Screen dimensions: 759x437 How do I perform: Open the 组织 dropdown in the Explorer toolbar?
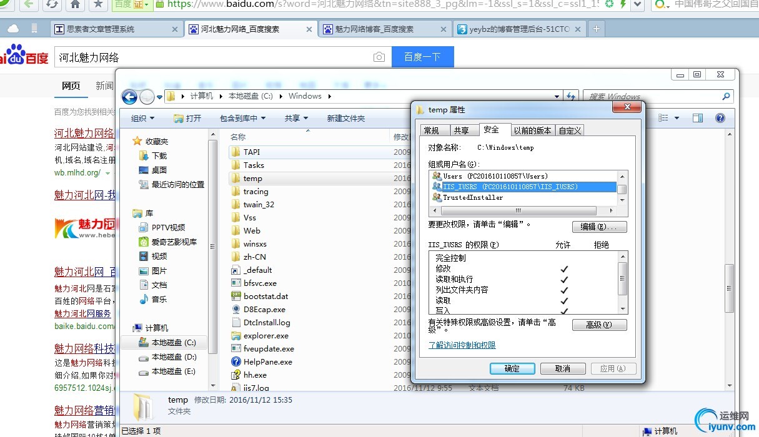point(142,118)
